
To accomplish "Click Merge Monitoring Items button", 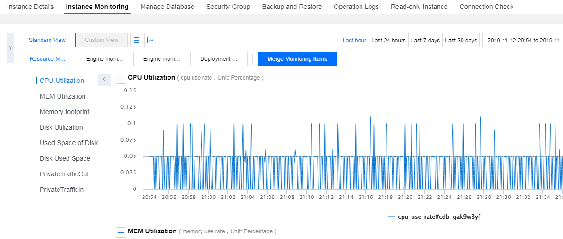I will 297,59.
